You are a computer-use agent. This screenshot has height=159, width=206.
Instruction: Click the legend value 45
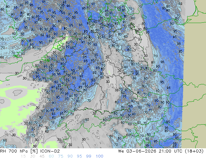(x=42, y=156)
